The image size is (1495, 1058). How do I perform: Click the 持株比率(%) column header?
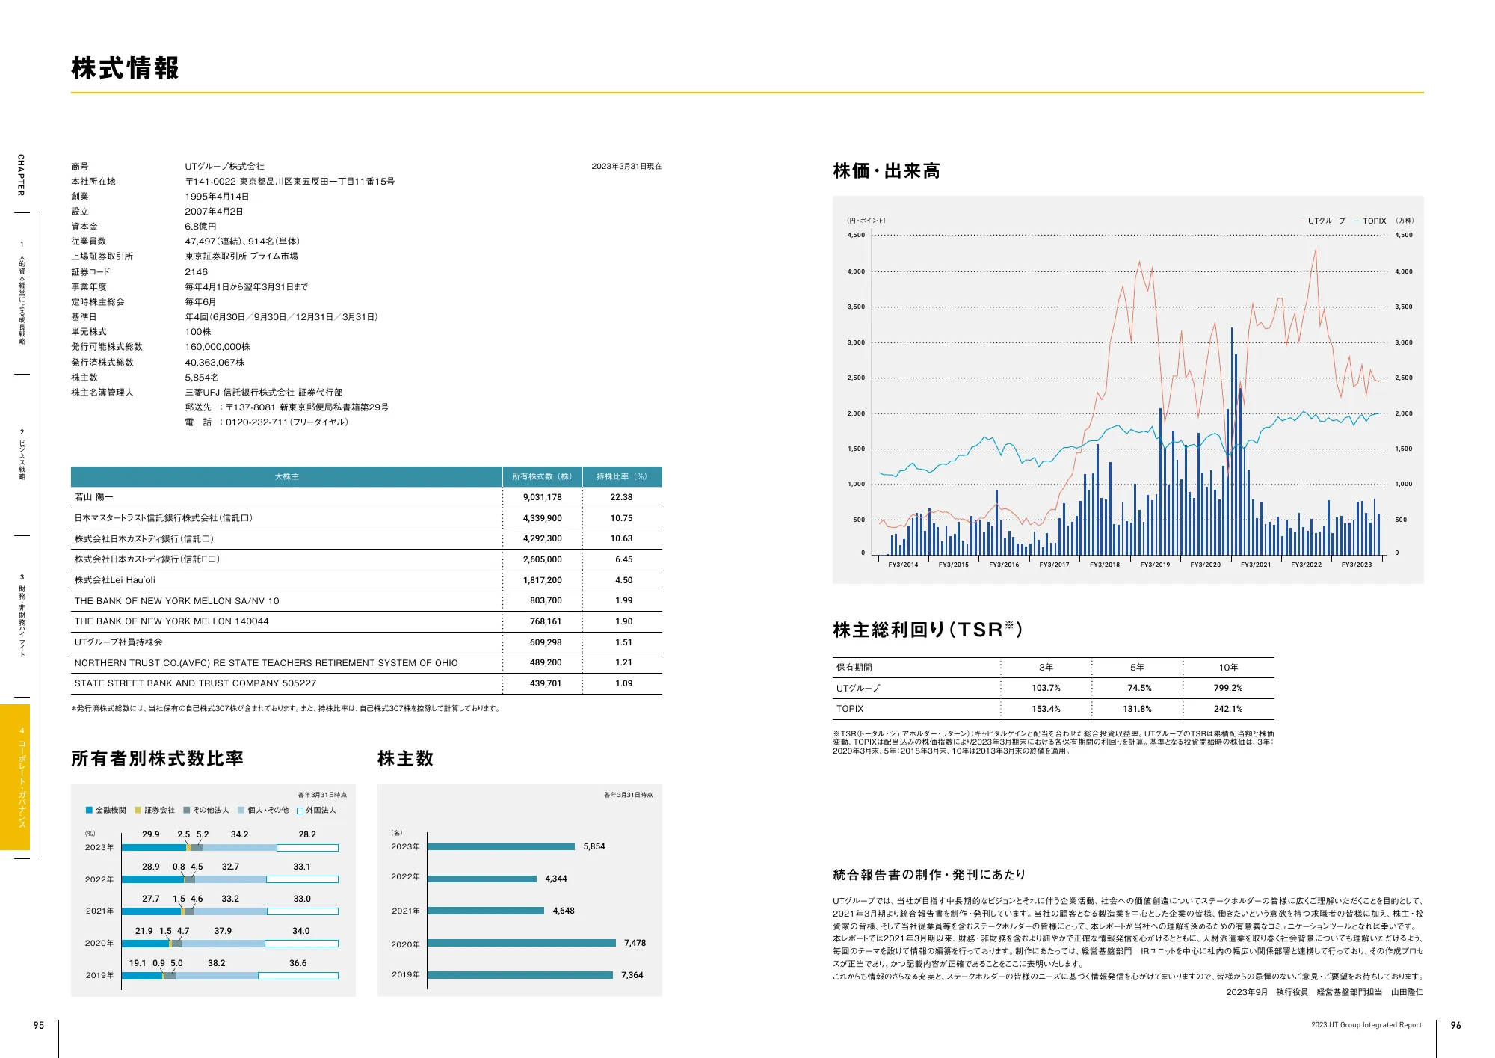pyautogui.click(x=622, y=476)
